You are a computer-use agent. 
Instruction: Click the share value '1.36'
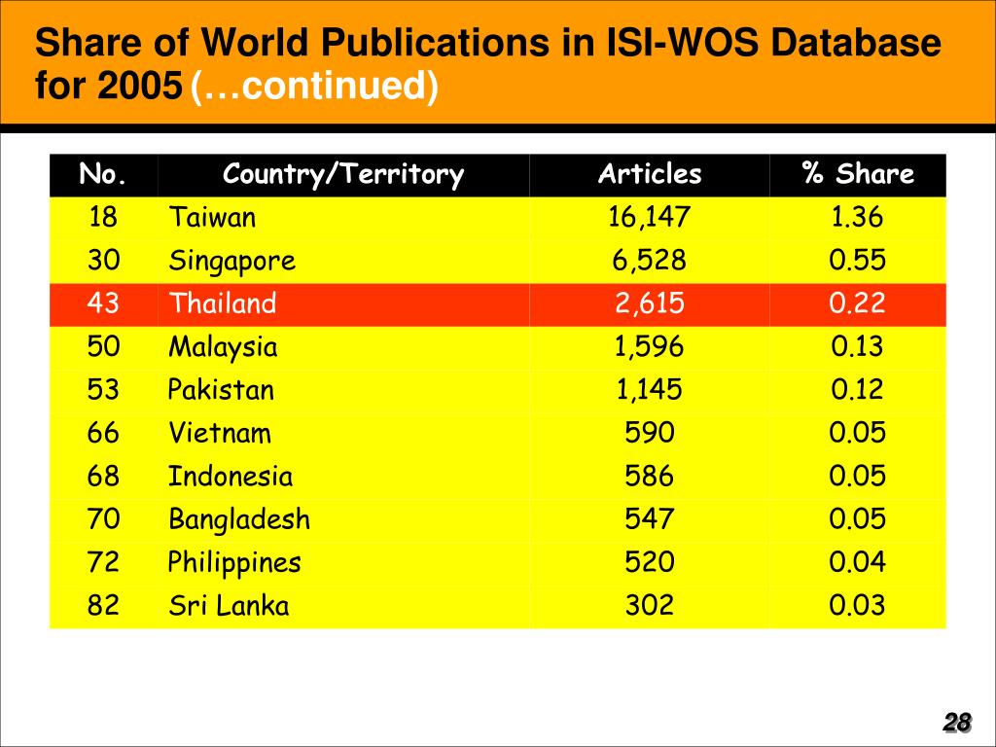[x=858, y=217]
